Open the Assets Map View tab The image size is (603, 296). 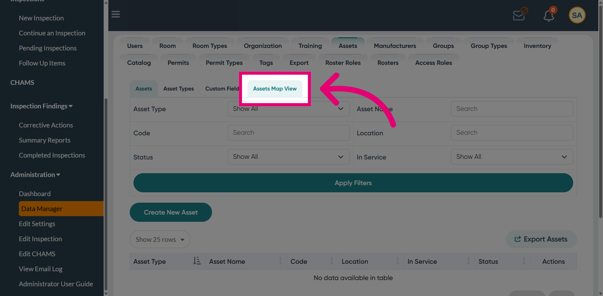pos(275,89)
